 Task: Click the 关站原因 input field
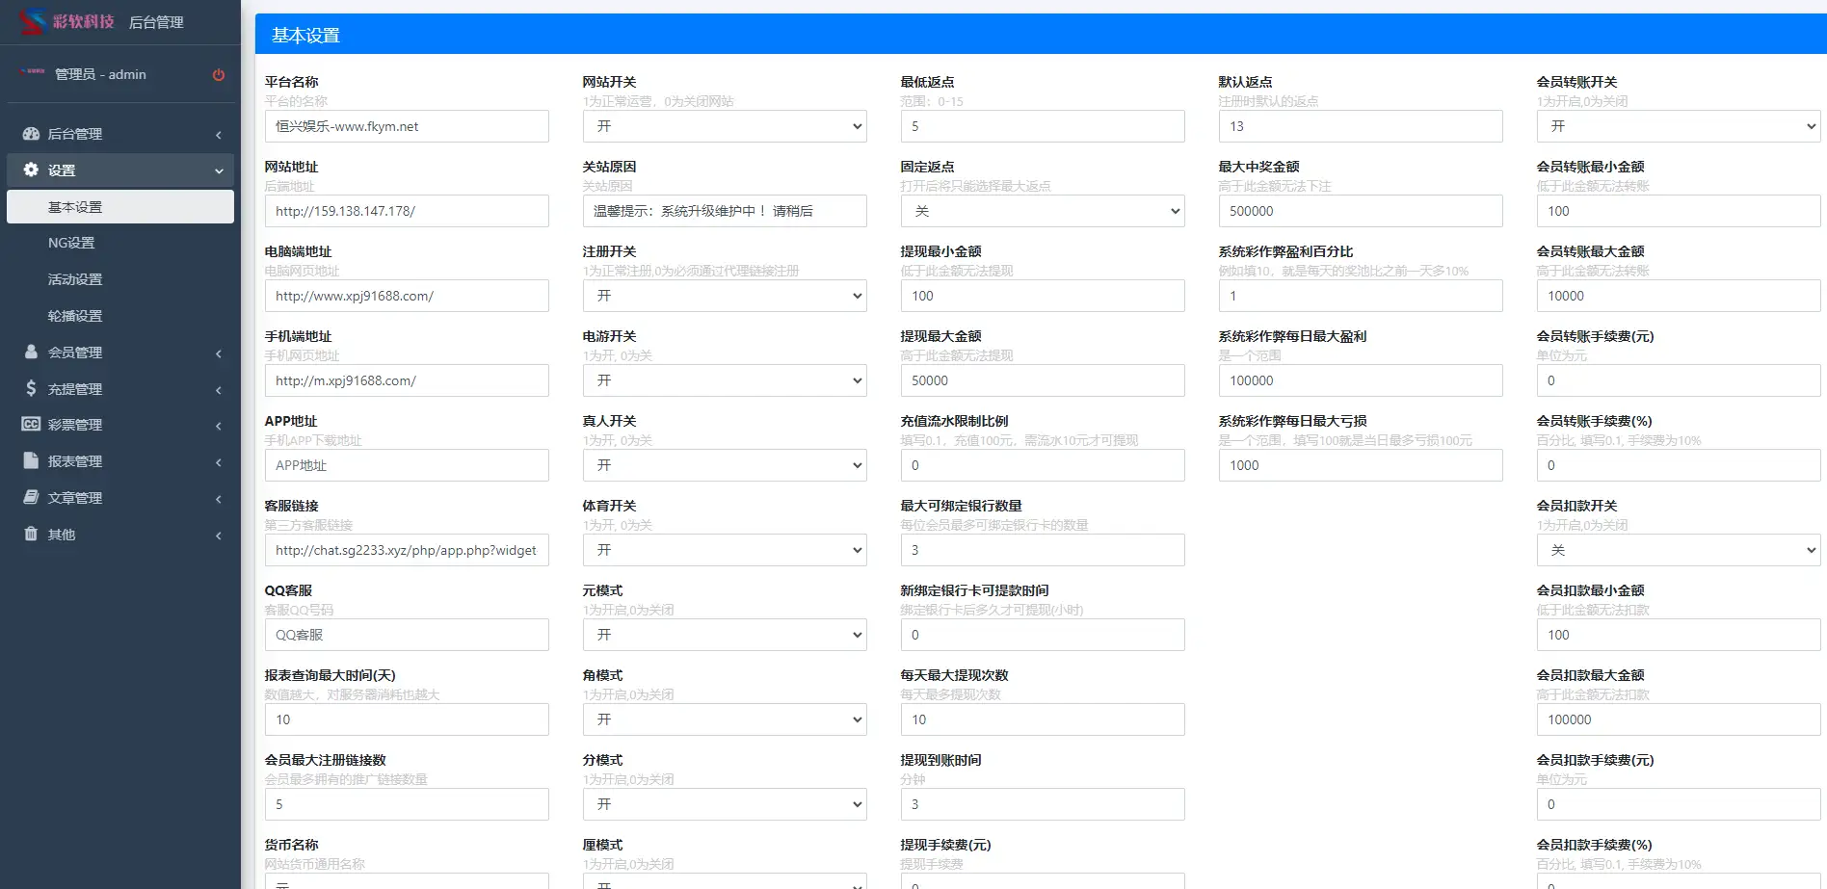point(725,211)
